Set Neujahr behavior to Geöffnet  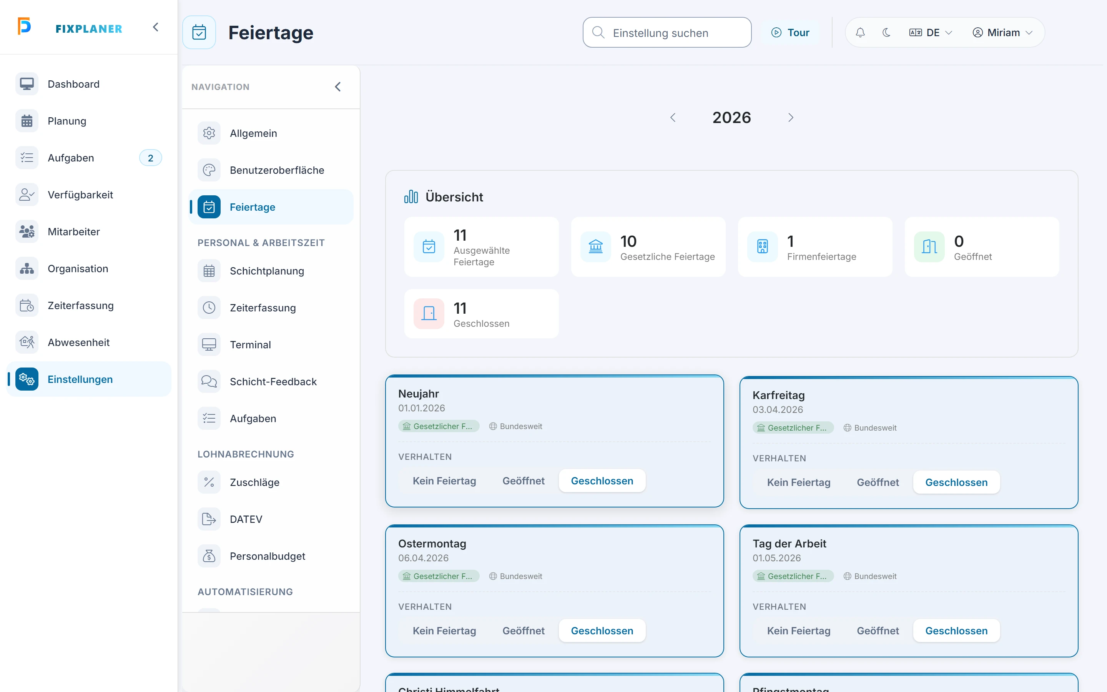523,481
